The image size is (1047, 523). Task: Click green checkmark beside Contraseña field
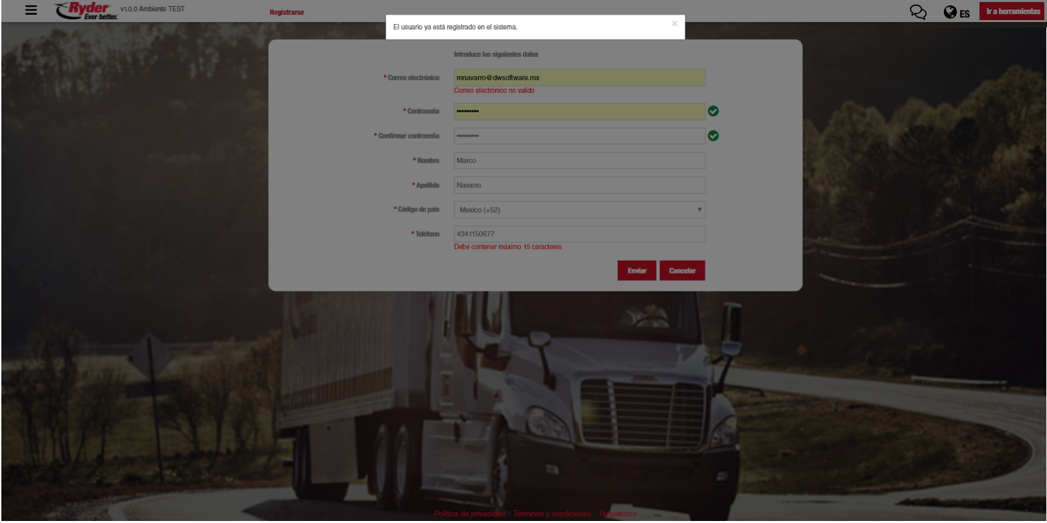pos(713,111)
